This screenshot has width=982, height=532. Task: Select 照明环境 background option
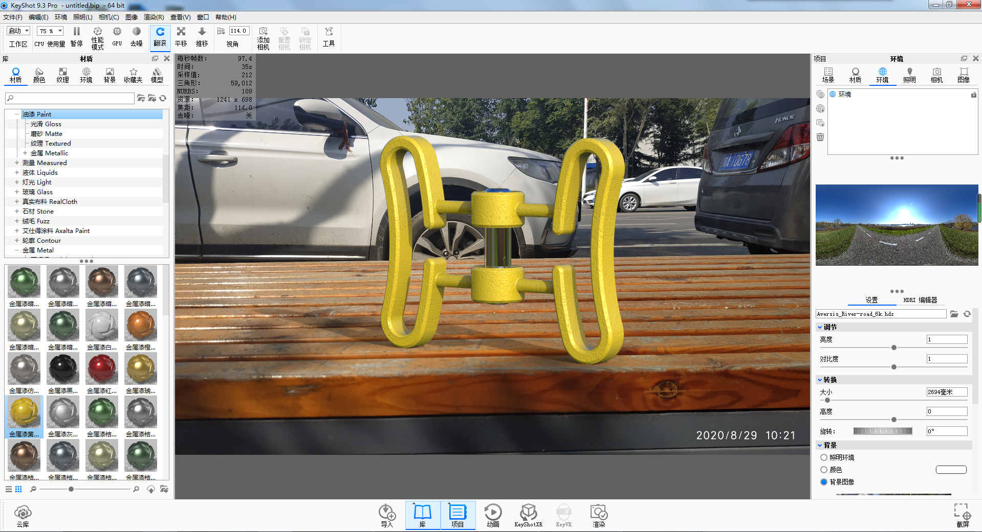click(824, 457)
